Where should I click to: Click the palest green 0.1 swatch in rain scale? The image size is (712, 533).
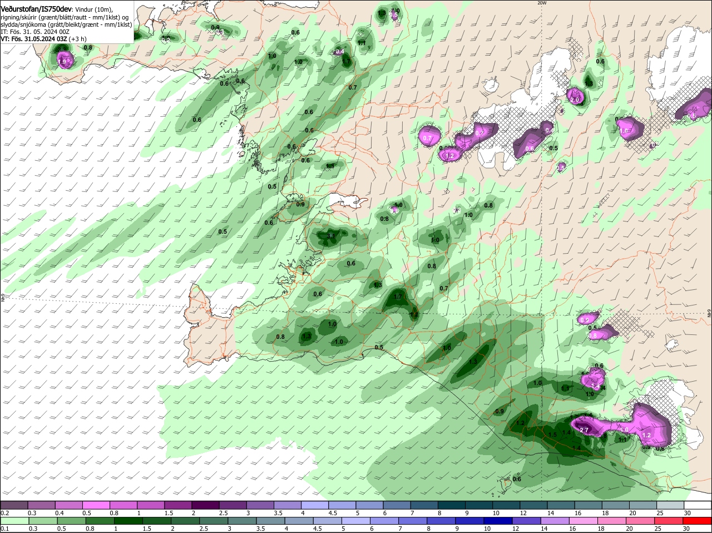pyautogui.click(x=14, y=521)
